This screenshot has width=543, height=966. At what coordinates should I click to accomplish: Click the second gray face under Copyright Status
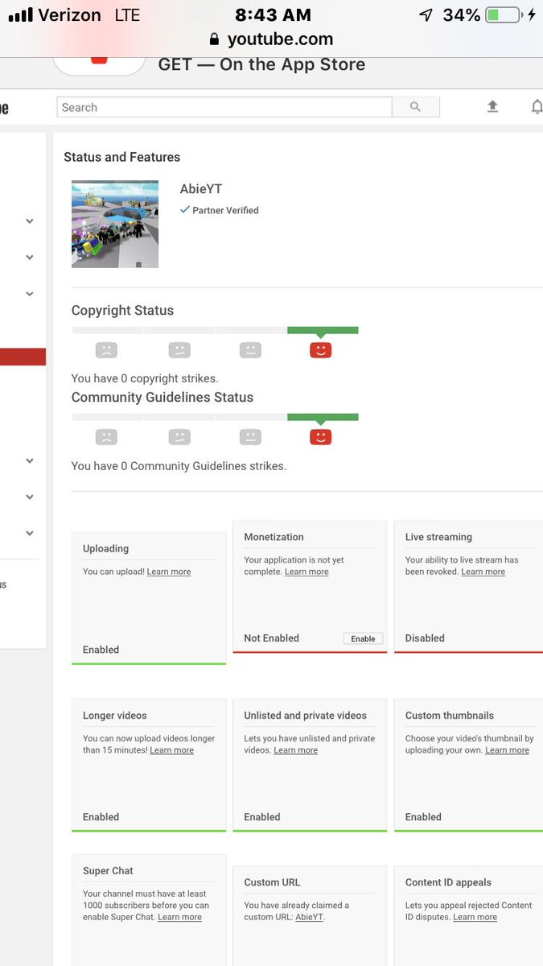(x=179, y=350)
